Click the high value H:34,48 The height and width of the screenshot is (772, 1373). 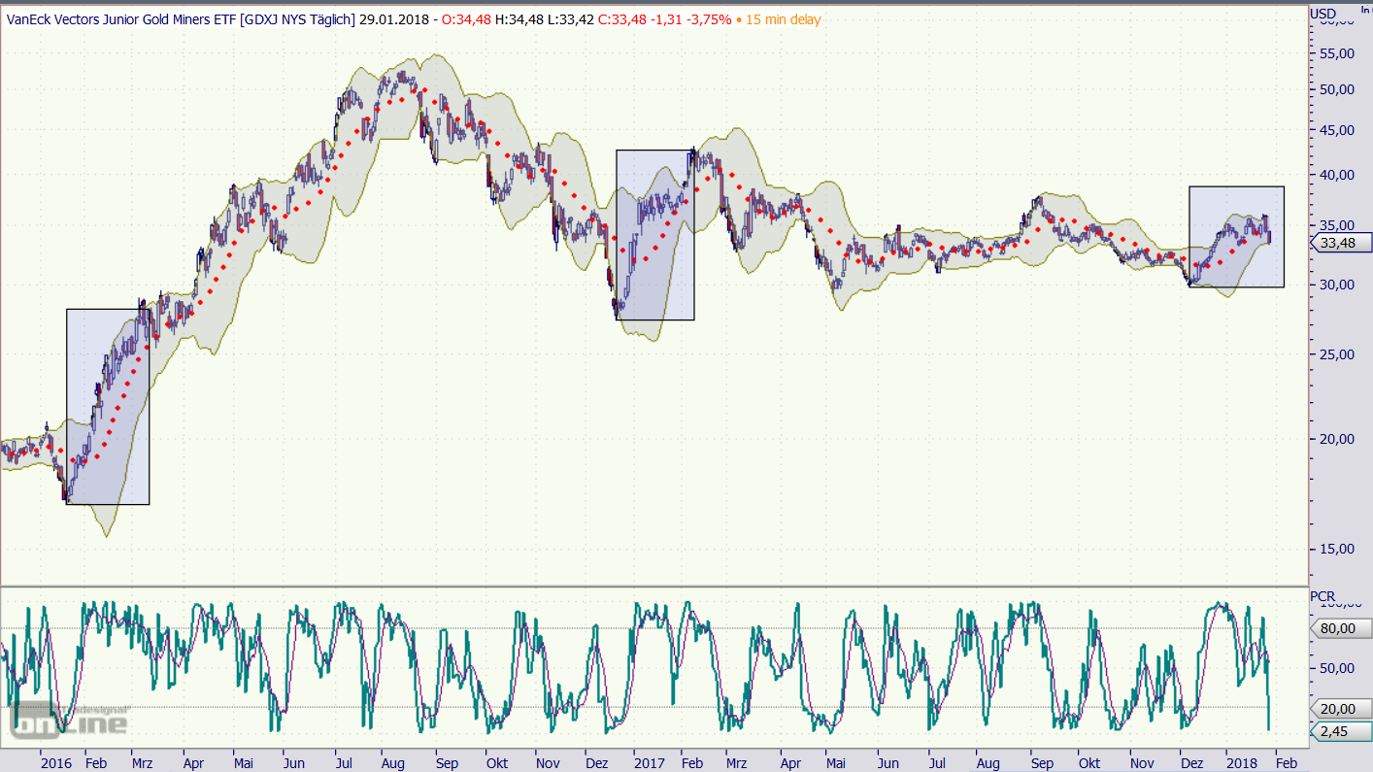pos(519,19)
